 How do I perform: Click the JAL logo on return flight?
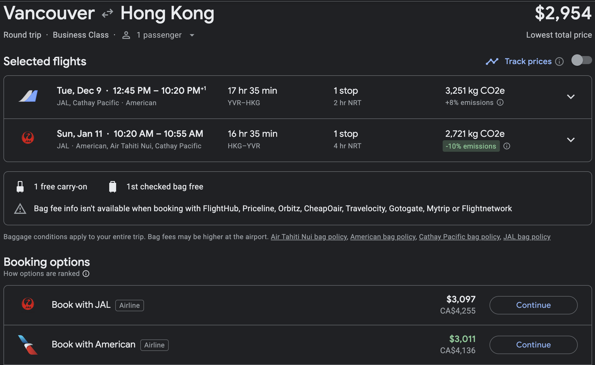click(28, 138)
